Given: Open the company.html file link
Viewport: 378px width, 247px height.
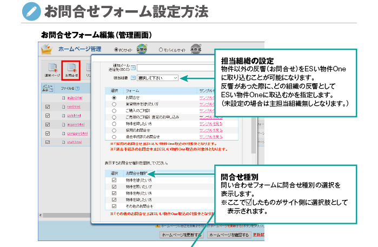Looking at the screenshot, I should click(x=77, y=133).
